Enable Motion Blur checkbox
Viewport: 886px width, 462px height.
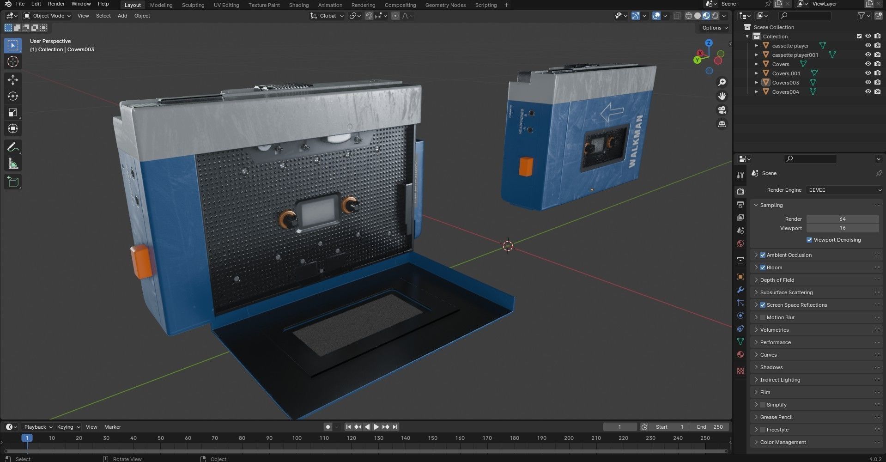pyautogui.click(x=763, y=317)
